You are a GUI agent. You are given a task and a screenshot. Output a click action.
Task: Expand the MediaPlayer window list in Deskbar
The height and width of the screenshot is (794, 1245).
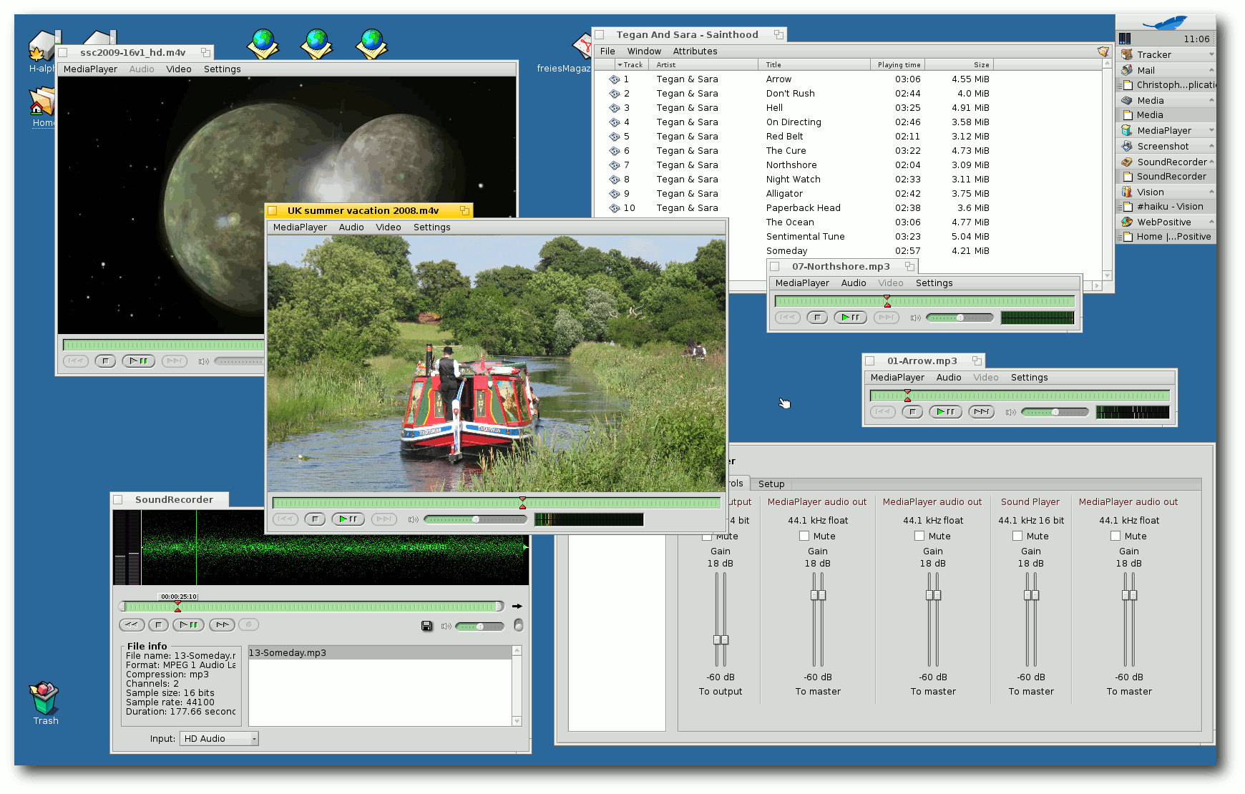(1211, 131)
